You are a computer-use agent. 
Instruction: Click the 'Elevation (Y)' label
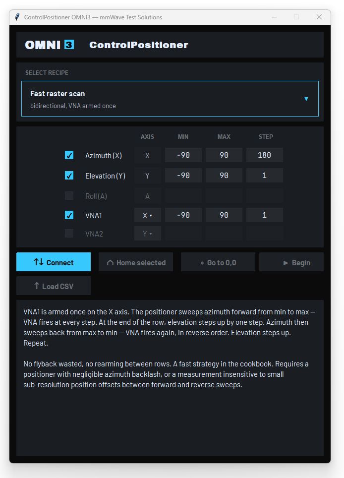(106, 176)
